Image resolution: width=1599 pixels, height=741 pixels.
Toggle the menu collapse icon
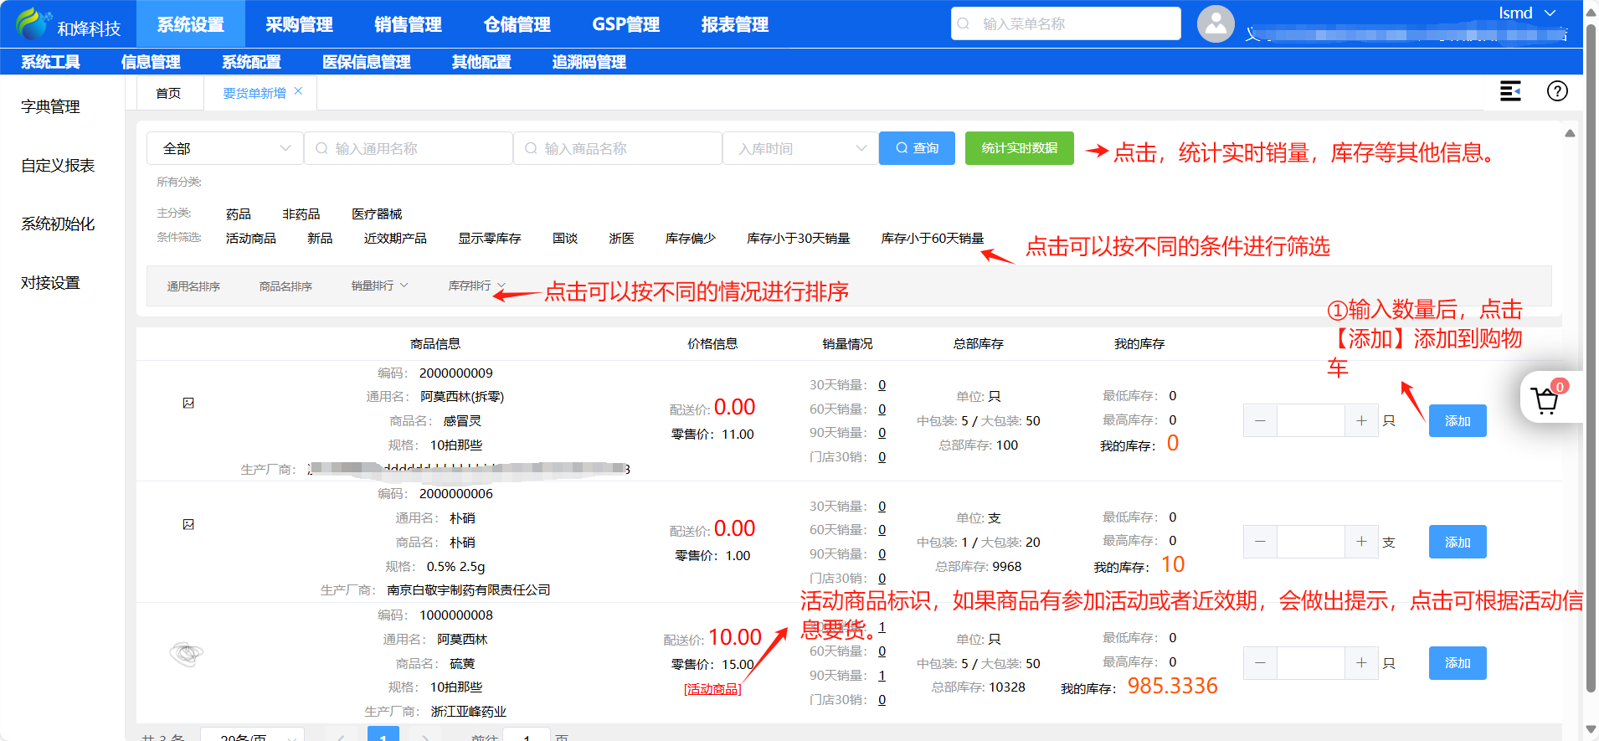click(x=1510, y=91)
